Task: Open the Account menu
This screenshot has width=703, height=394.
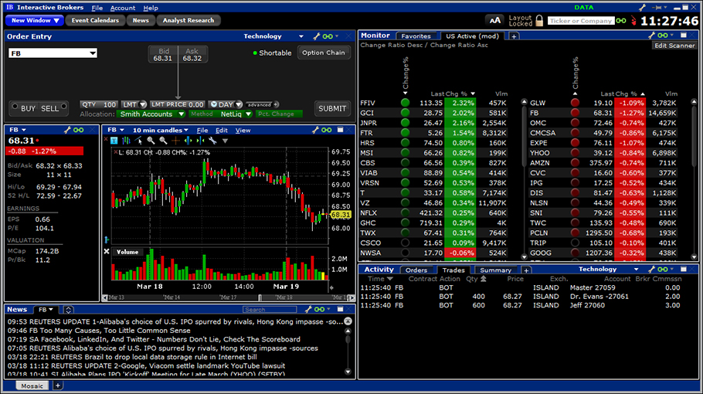Action: point(122,8)
